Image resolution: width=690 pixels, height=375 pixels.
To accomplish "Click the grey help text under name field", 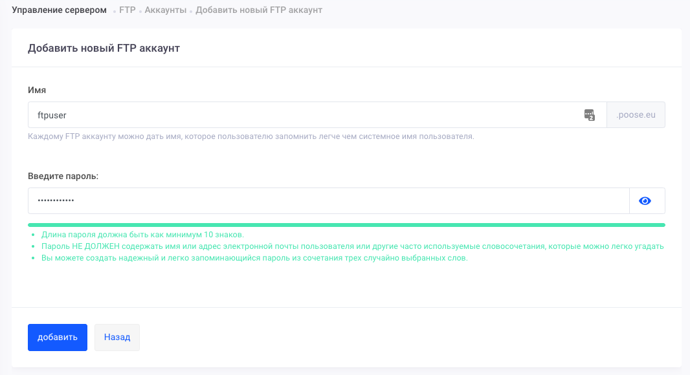I will click(x=251, y=136).
